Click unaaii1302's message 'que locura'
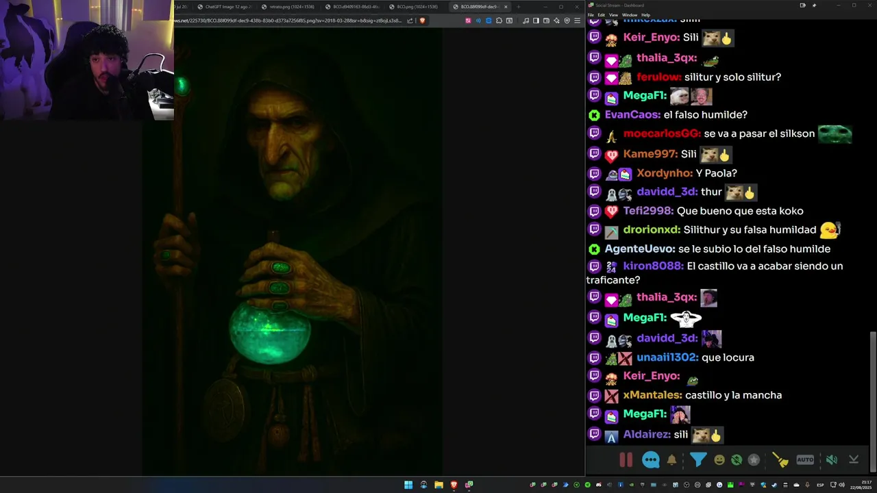Screen dimensions: 877x493 point(728,357)
